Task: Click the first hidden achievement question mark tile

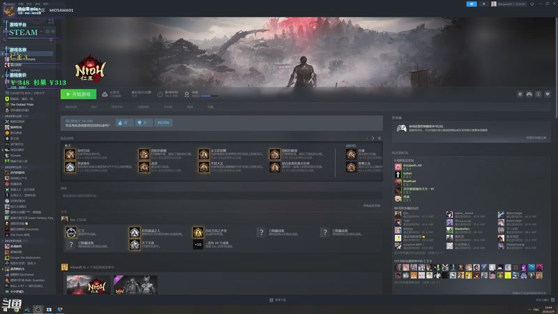Action: coord(262,232)
